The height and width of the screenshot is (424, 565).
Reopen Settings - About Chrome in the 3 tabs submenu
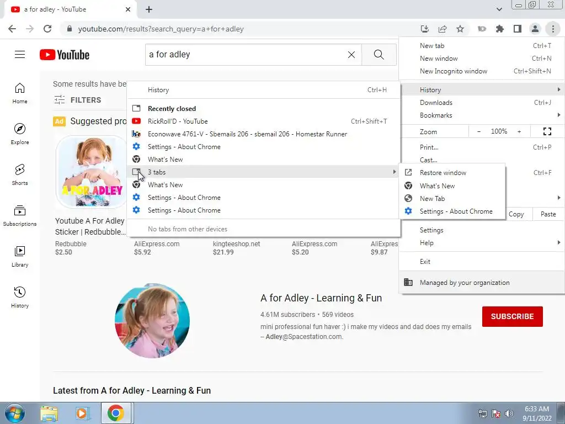(452, 211)
